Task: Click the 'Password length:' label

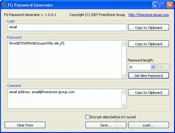Action: 141,60
